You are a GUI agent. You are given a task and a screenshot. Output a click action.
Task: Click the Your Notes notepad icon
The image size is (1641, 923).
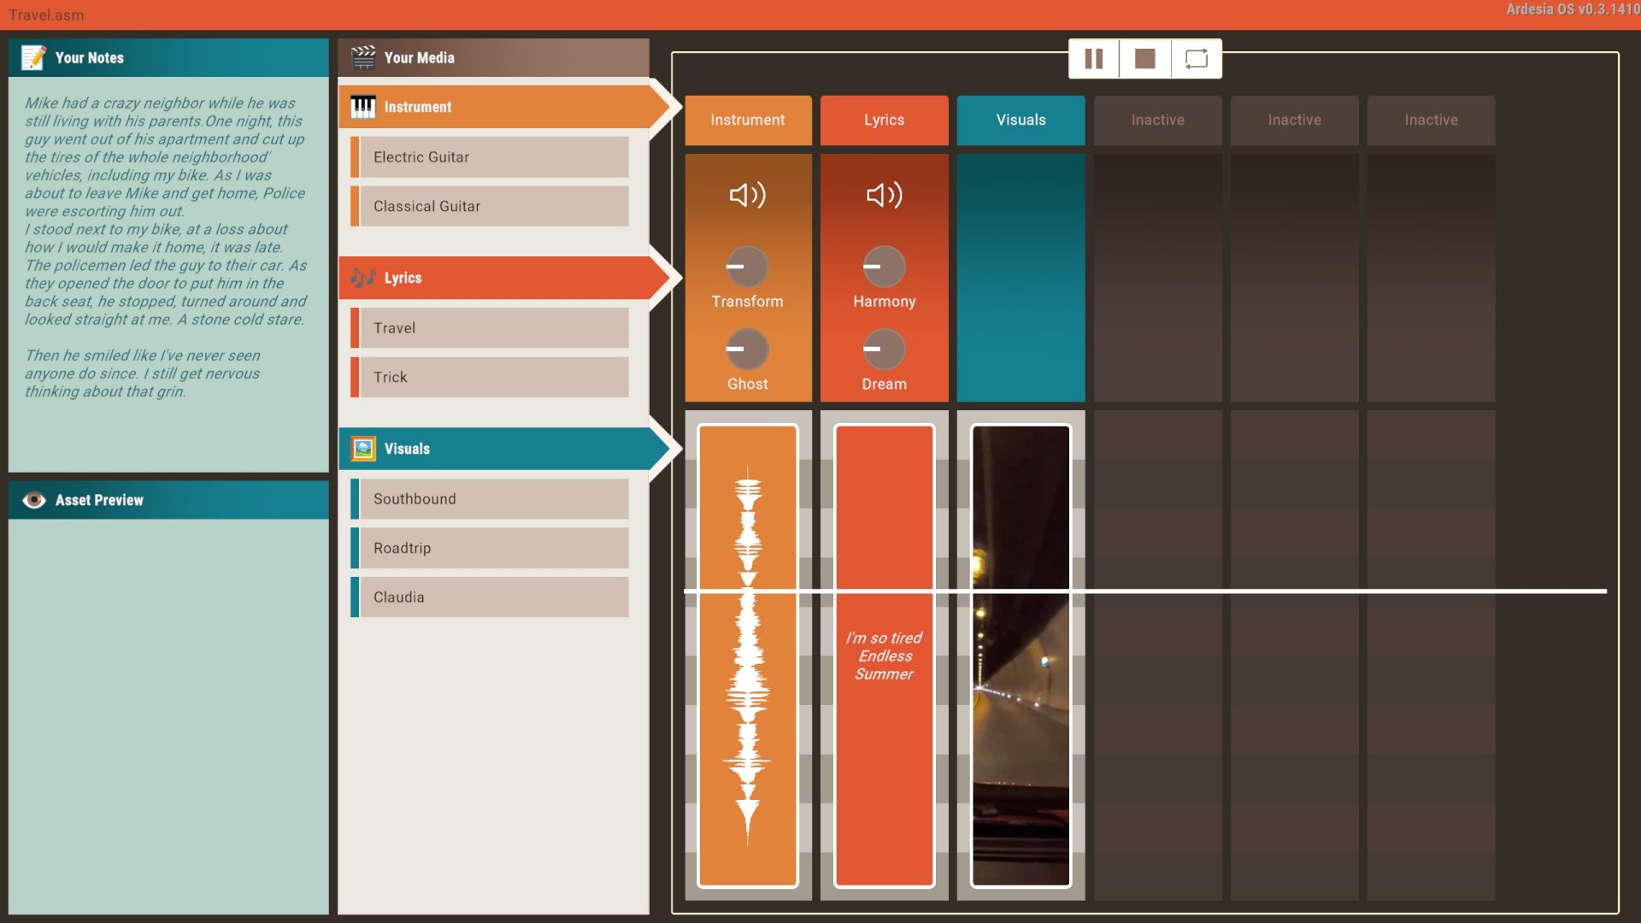(x=34, y=57)
